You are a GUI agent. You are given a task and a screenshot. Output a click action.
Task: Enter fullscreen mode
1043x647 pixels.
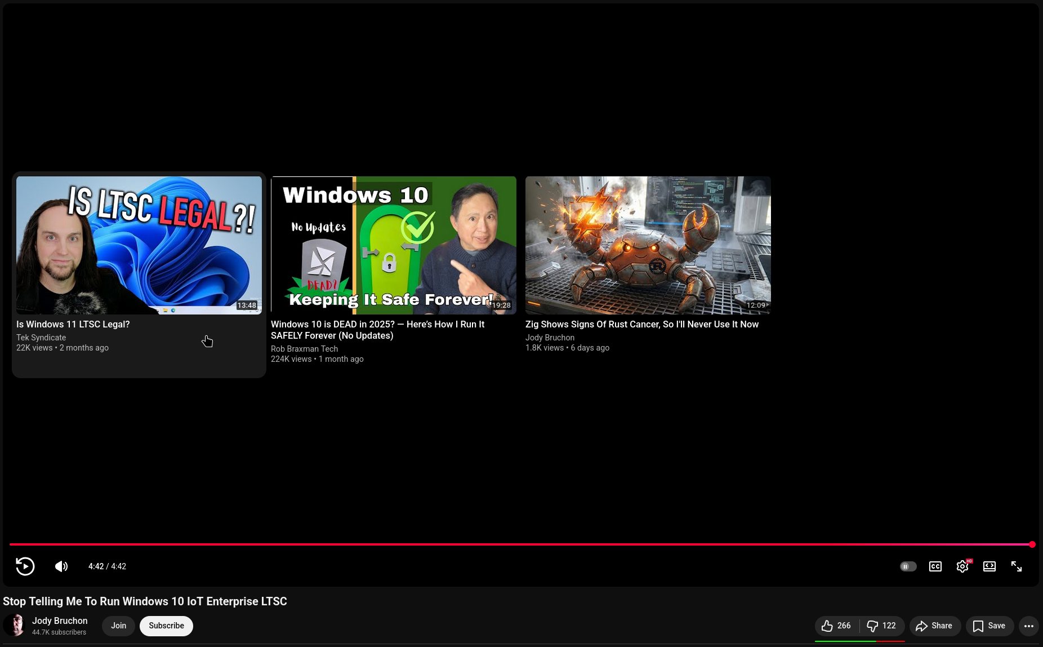tap(1017, 566)
